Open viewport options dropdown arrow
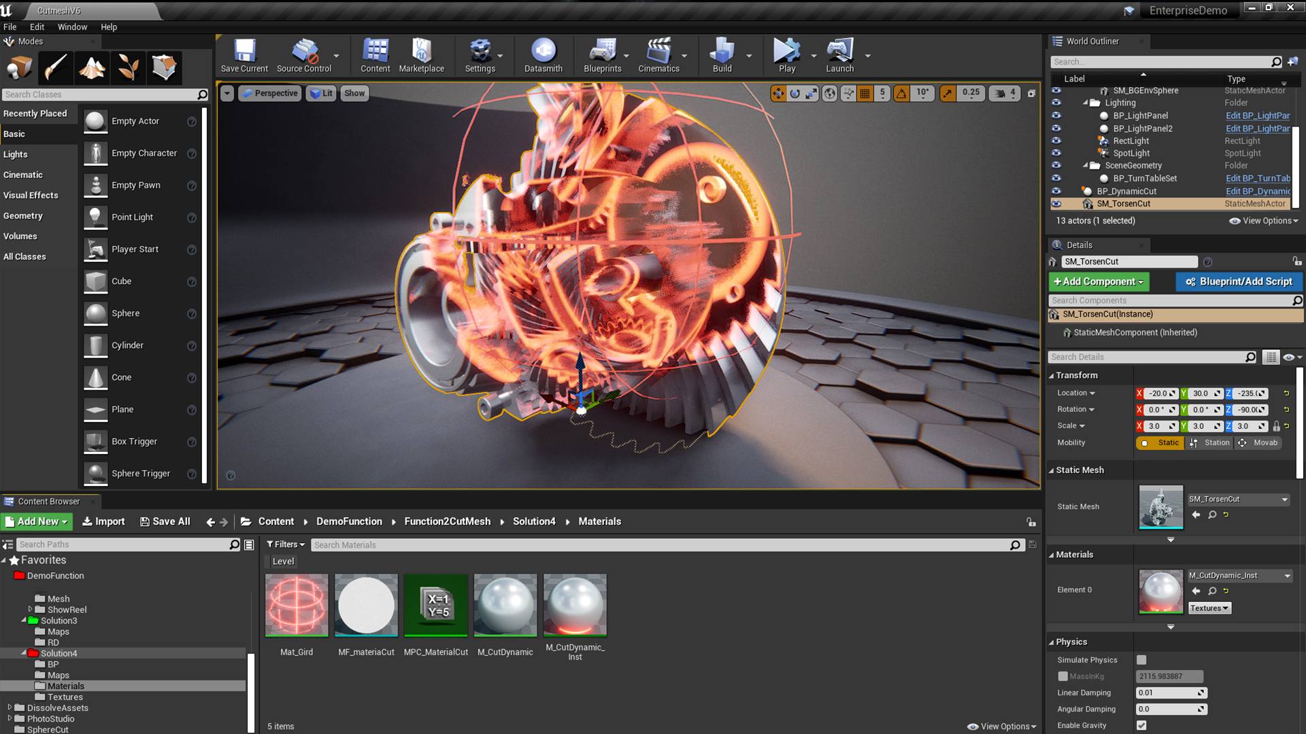 (227, 93)
